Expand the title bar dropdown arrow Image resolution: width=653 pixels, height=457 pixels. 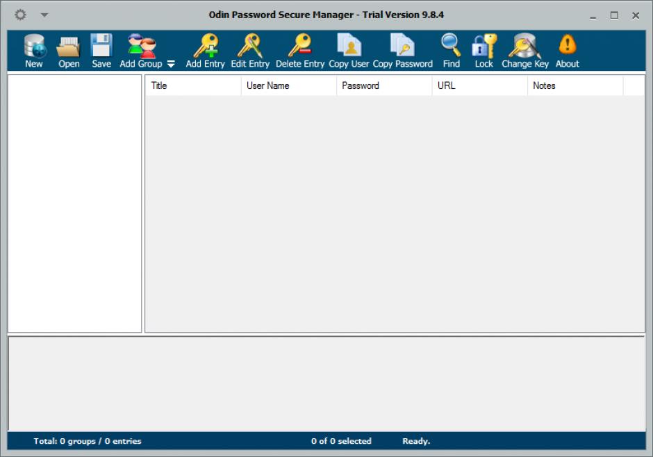click(x=44, y=15)
